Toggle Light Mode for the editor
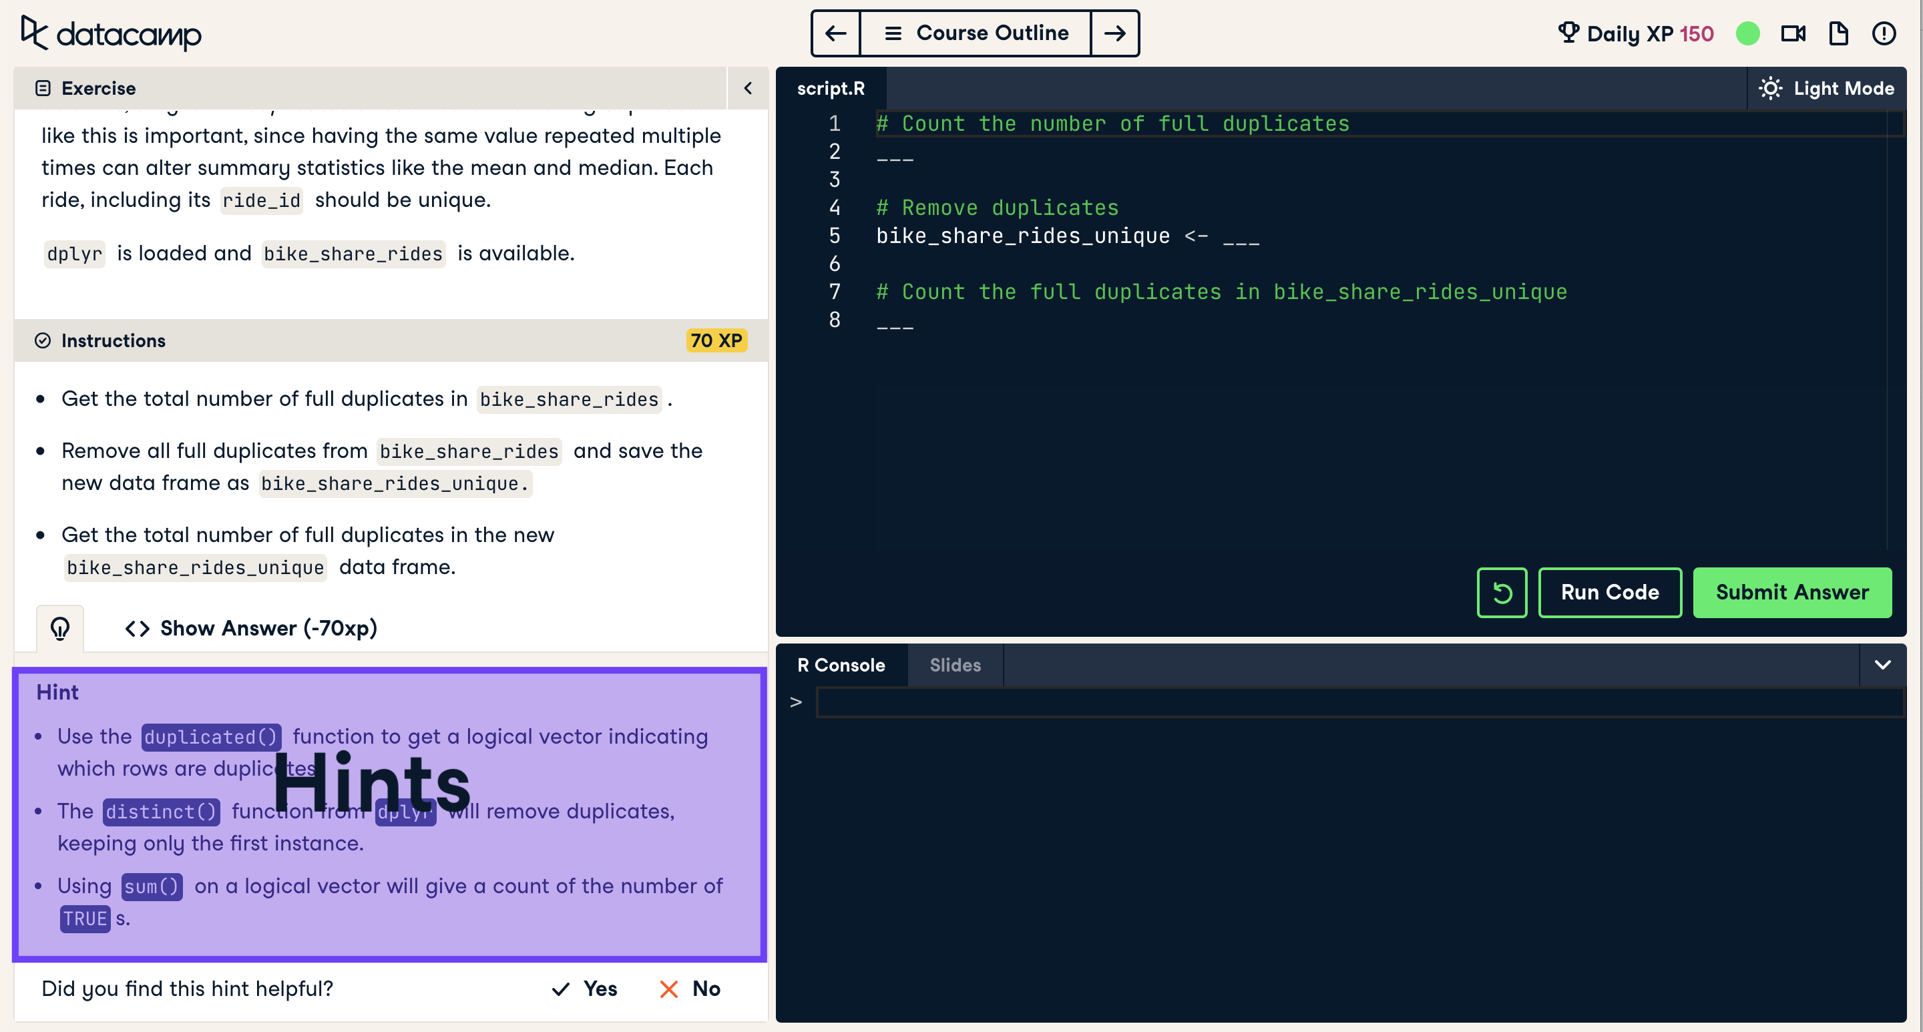Viewport: 1923px width, 1032px height. 1826,88
